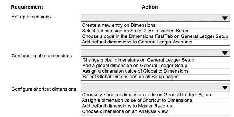Click the empty Configure shortcut dimensions combo field
This screenshot has height=117, width=234.
pos(150,88)
